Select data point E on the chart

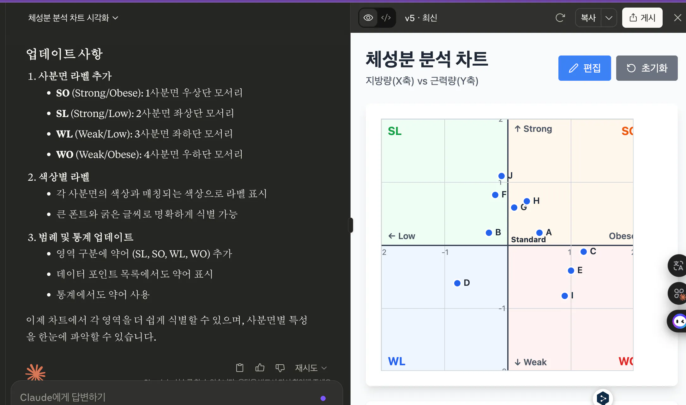coord(571,270)
